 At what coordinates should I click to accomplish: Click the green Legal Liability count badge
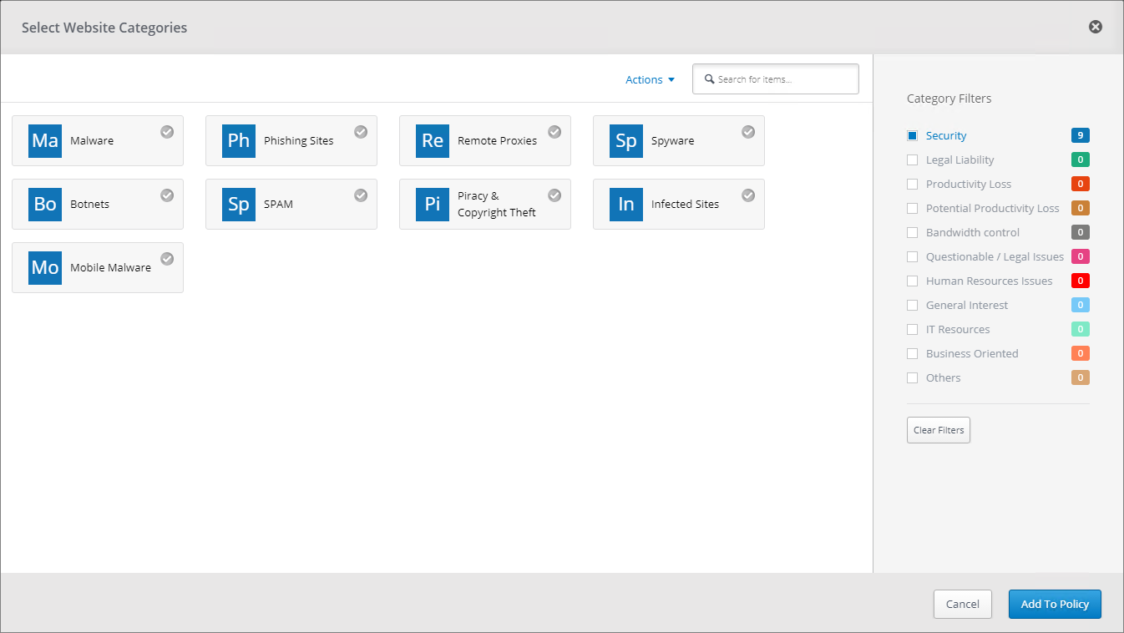click(1081, 160)
